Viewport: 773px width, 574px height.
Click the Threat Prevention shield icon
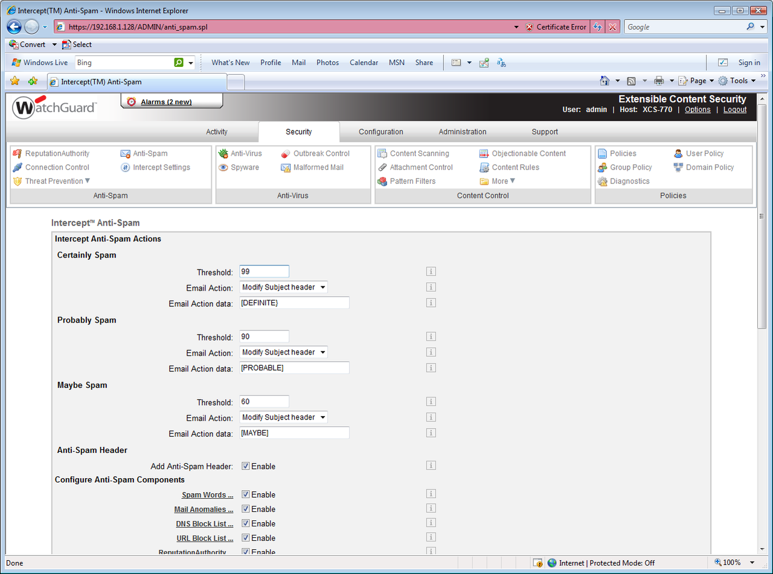point(17,181)
